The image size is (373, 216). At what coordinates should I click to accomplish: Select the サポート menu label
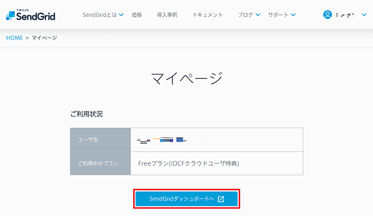click(x=278, y=15)
